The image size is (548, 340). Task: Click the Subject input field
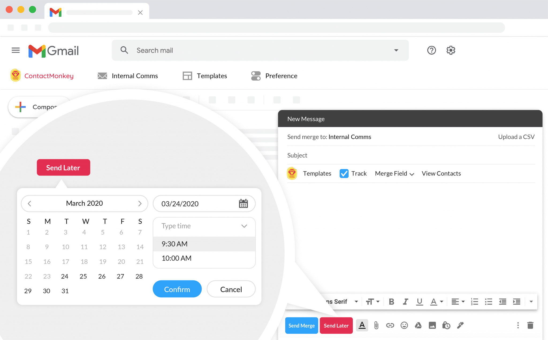click(x=411, y=155)
